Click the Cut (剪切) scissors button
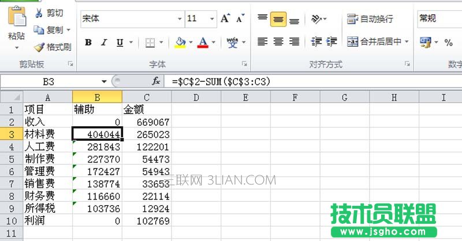Screen dimensions: 462x241 49,13
